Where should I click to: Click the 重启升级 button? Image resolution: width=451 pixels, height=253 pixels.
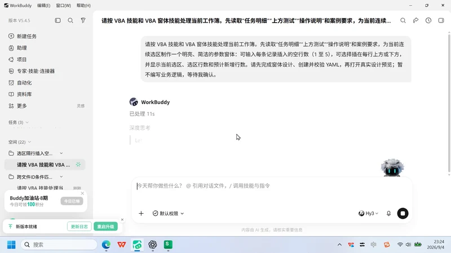pos(105,227)
